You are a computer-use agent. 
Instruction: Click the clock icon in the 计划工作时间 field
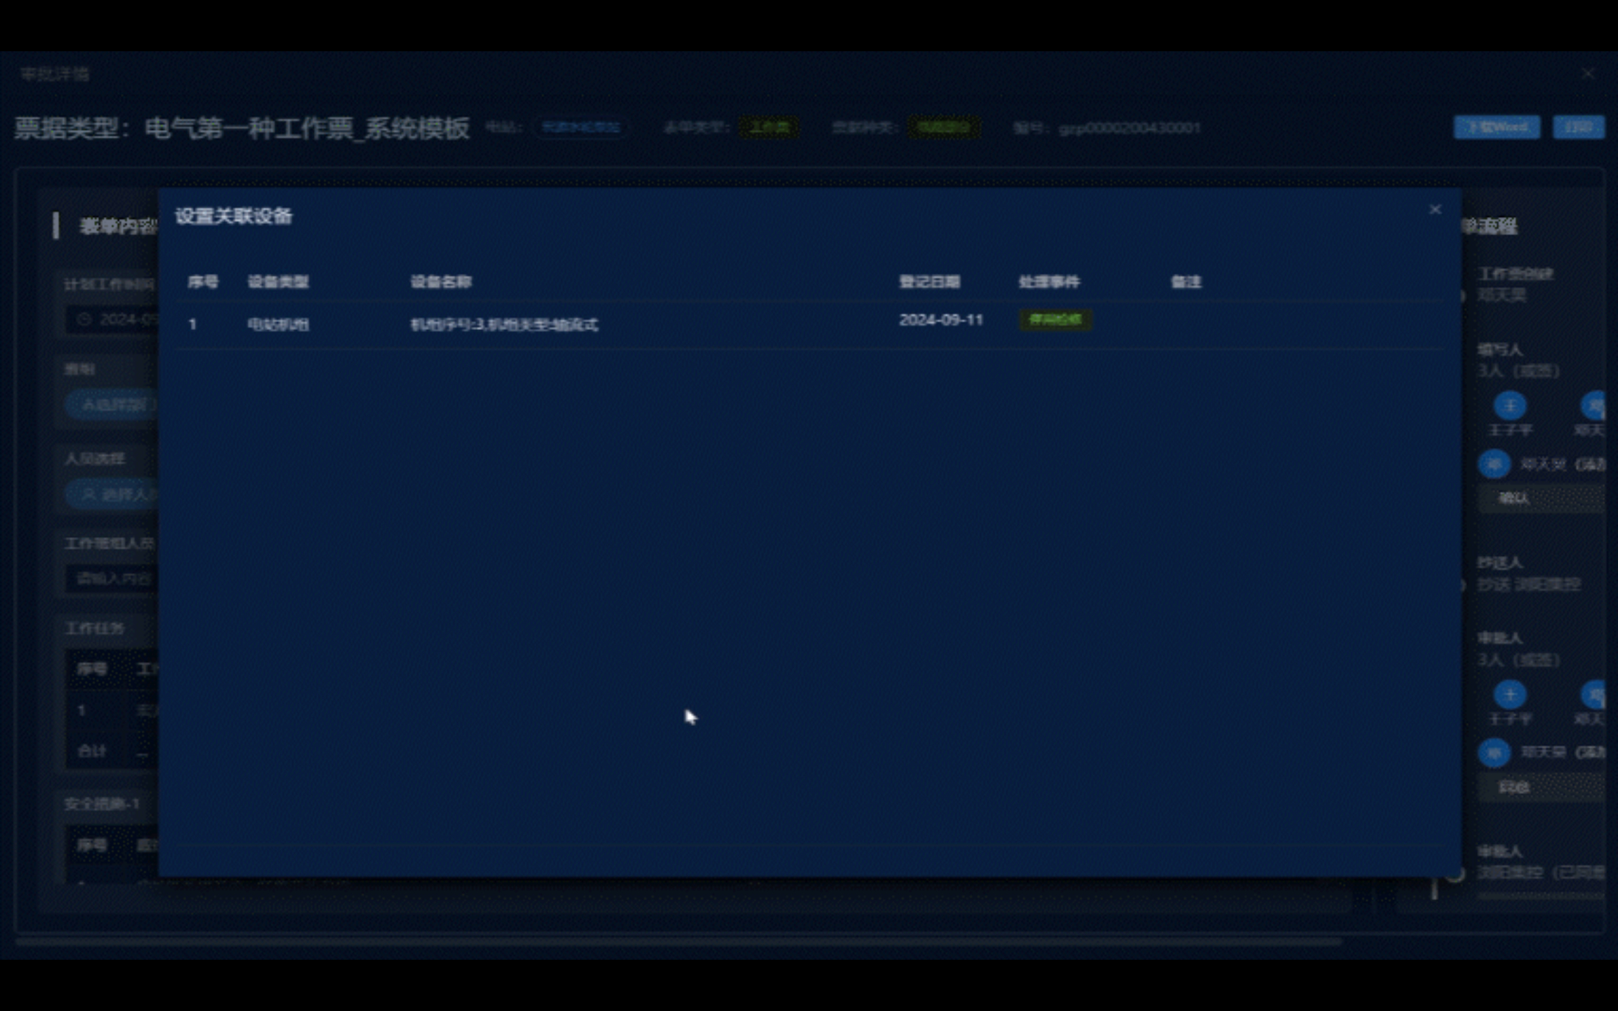coord(84,319)
